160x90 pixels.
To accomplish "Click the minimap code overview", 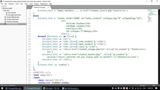I will click(152, 15).
